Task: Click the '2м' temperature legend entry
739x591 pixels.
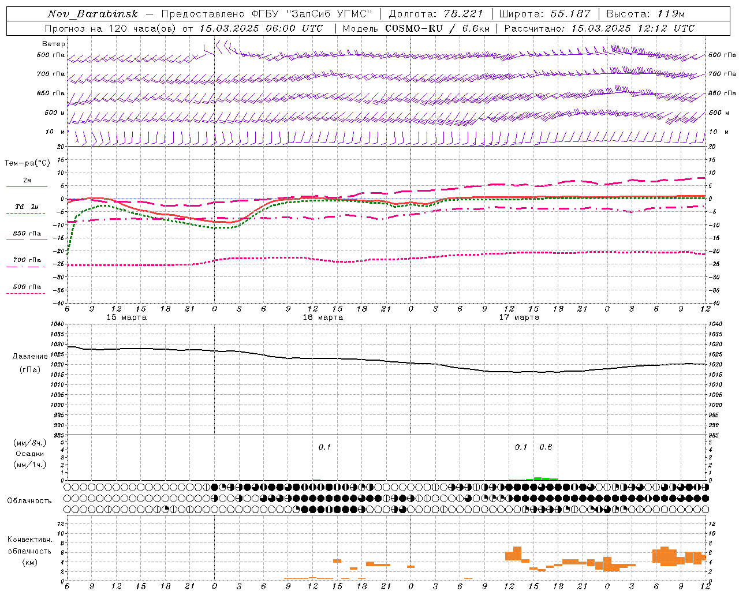Action: pyautogui.click(x=27, y=181)
